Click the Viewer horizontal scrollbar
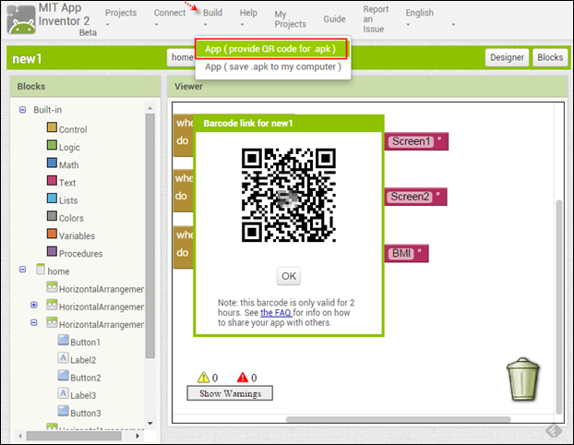 [398, 419]
